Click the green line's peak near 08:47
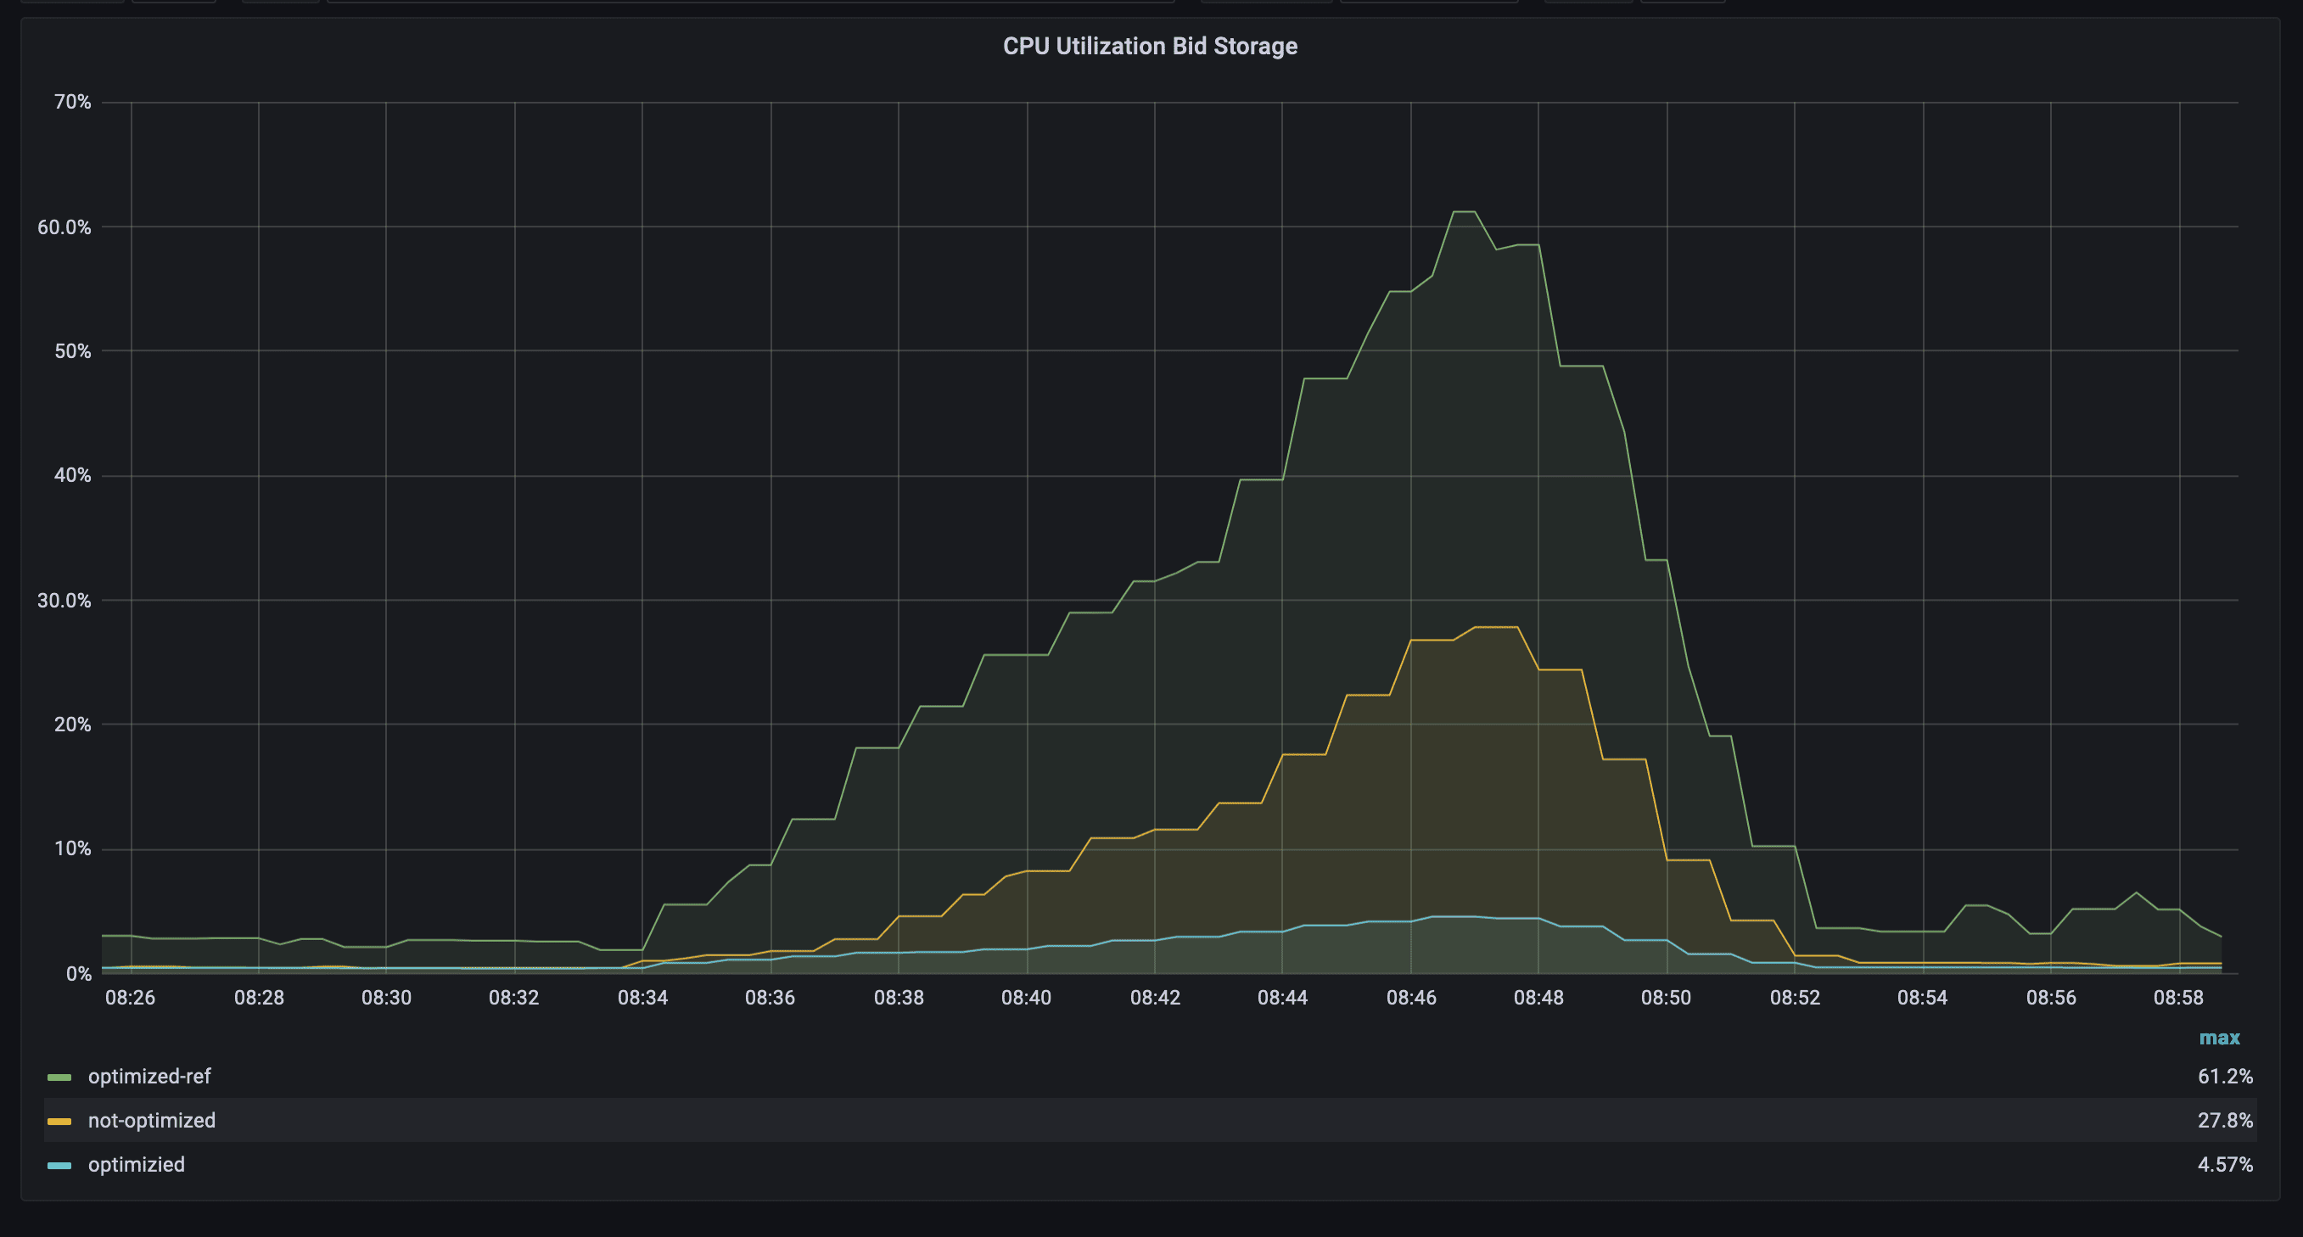 pyautogui.click(x=1464, y=212)
